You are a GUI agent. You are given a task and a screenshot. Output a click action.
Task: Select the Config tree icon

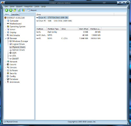pos(8,76)
